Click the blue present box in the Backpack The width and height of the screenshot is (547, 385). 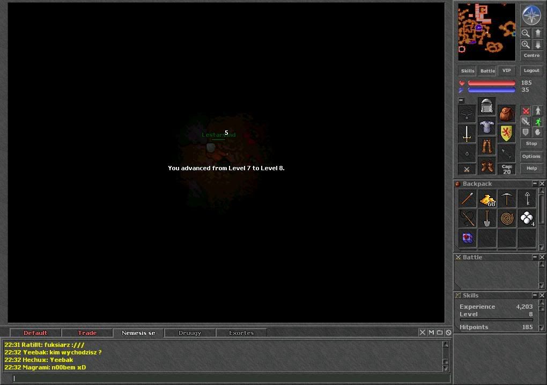click(467, 238)
